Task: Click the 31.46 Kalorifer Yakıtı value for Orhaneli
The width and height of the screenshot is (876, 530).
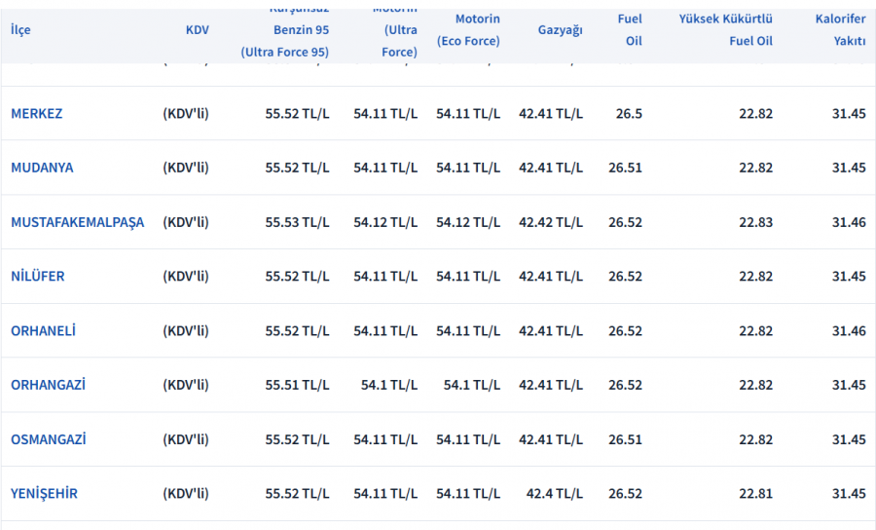Action: tap(848, 331)
